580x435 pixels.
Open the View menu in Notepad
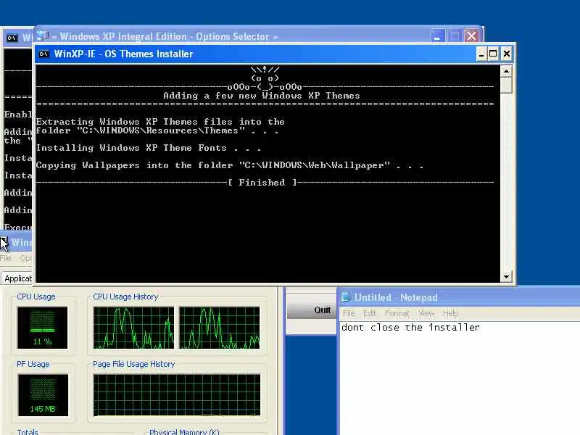point(426,313)
